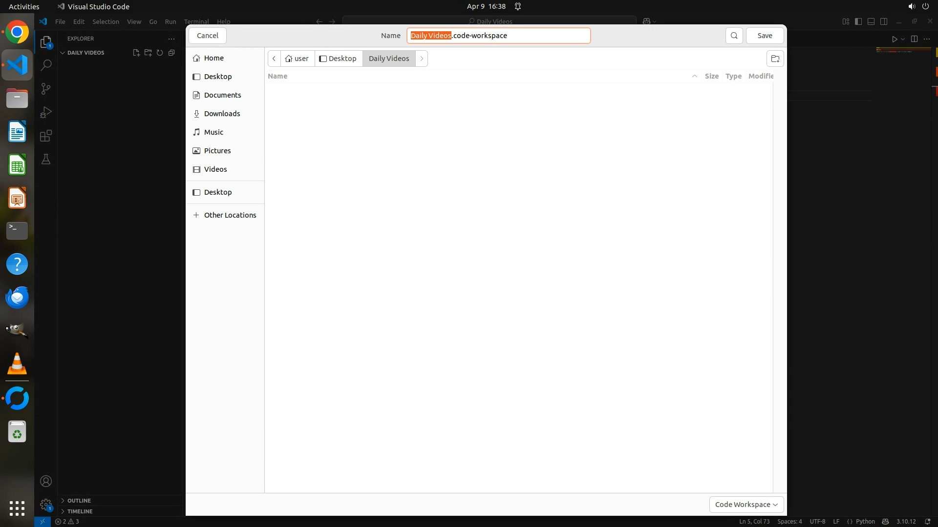Click the New File icon in the Explorer
938x527 pixels.
(x=136, y=53)
